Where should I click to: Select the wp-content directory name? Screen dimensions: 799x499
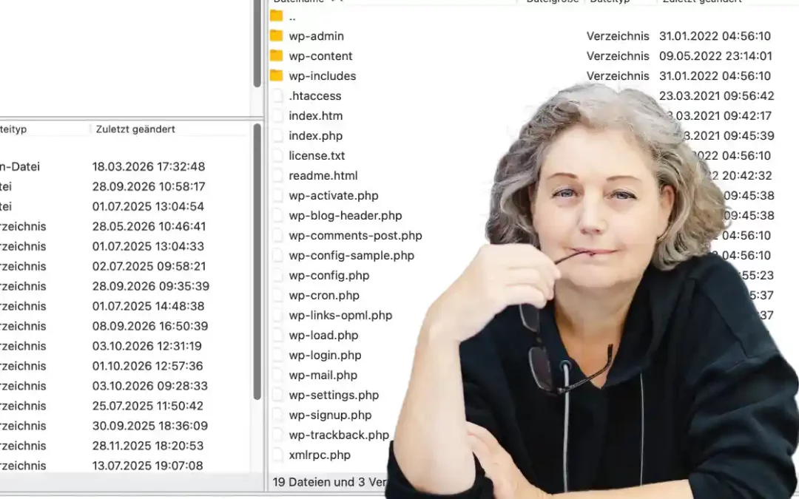click(x=320, y=56)
